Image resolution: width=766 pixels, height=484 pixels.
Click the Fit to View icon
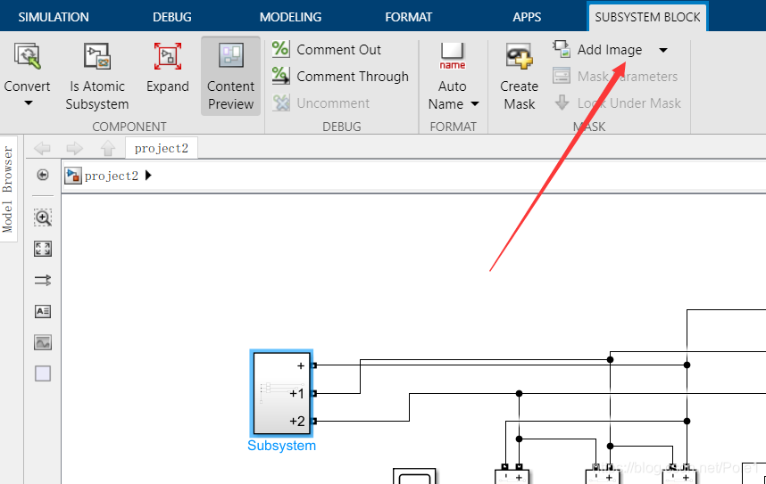point(43,249)
